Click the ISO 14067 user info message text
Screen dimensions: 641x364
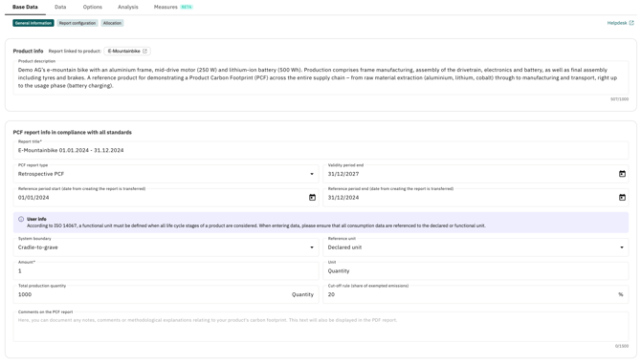click(255, 225)
